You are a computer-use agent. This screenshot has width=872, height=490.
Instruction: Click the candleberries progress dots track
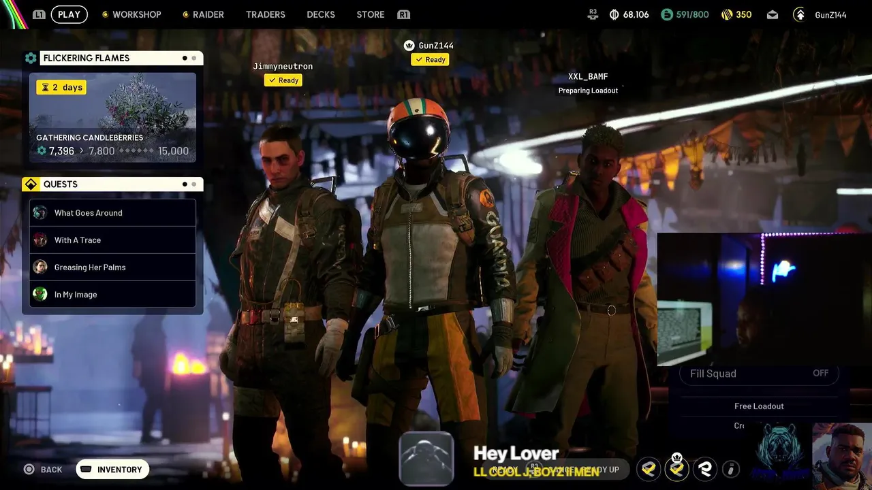(x=136, y=151)
